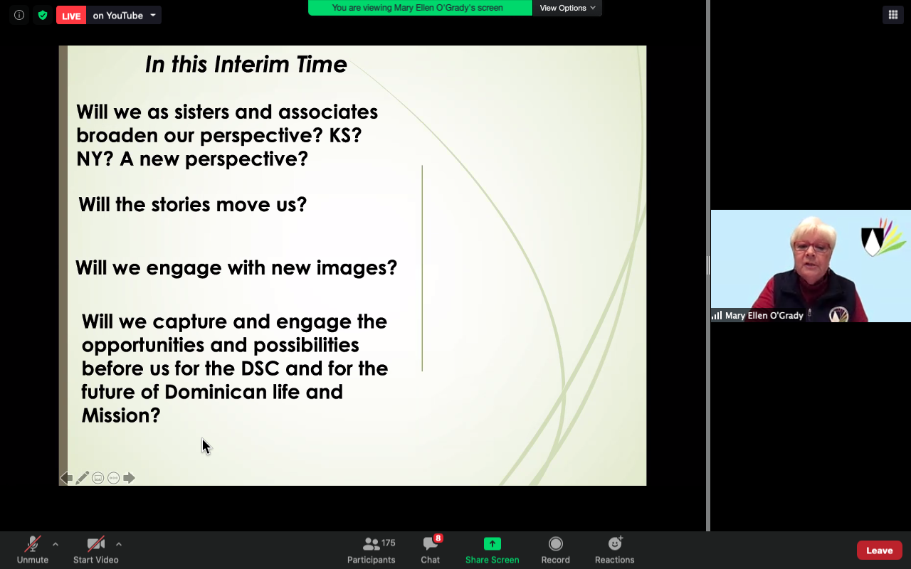911x569 pixels.
Task: Open the Participants panel
Action: point(372,551)
